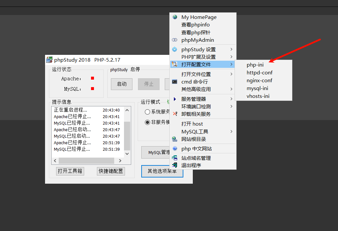Click the globe icon beside My HomePage
Screen dimensions: 338x231
(x=175, y=17)
